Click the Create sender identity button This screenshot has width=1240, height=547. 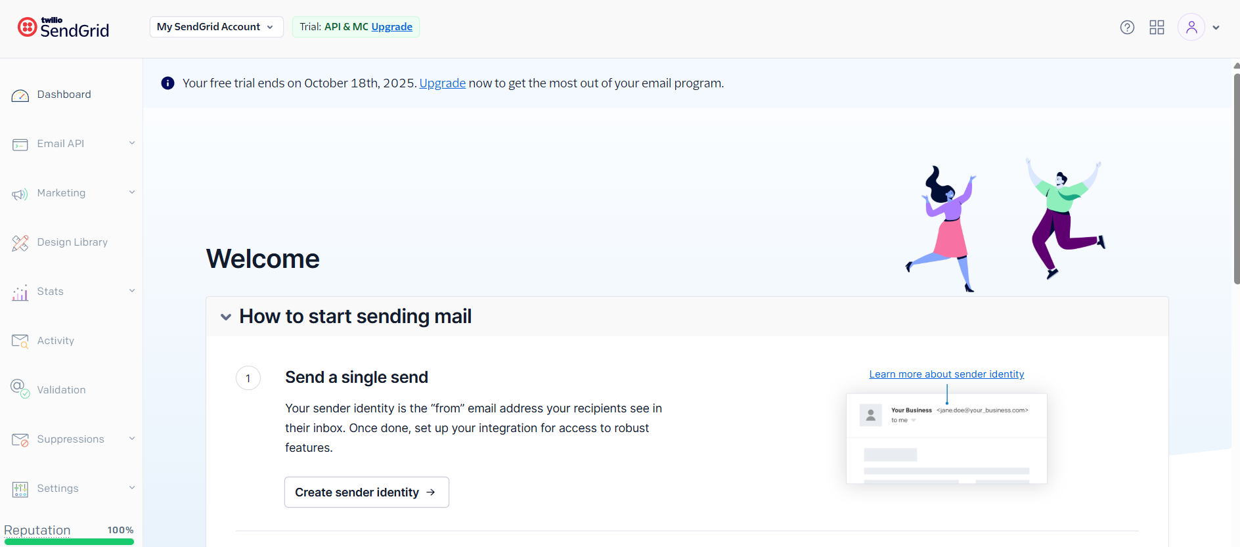pyautogui.click(x=366, y=492)
